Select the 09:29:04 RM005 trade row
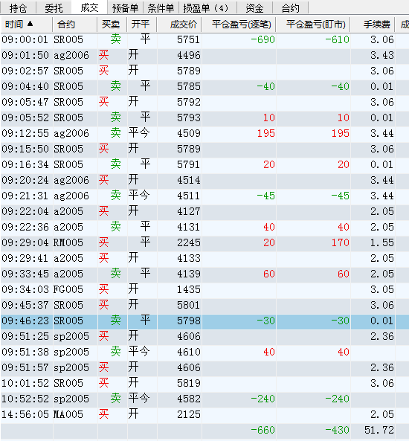 [x=204, y=242]
